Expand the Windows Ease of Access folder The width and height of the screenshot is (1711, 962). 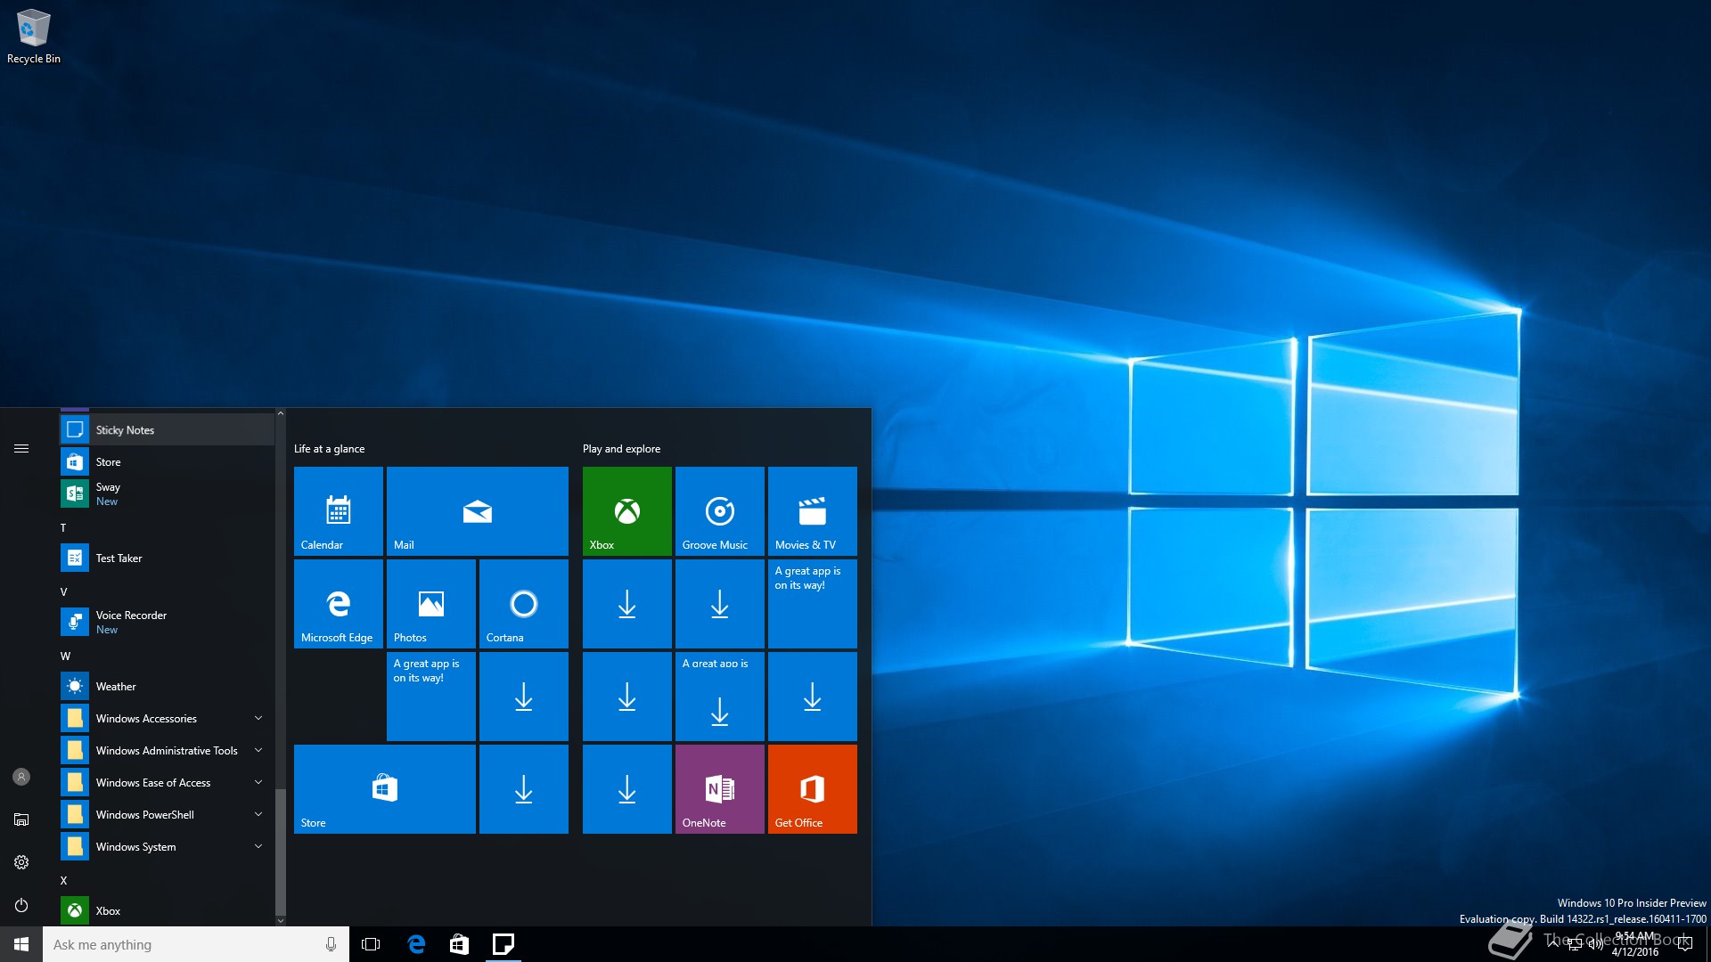pyautogui.click(x=167, y=783)
